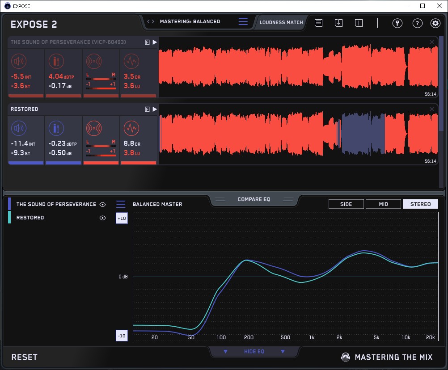Click the license key icon
The height and width of the screenshot is (370, 448).
coord(397,23)
